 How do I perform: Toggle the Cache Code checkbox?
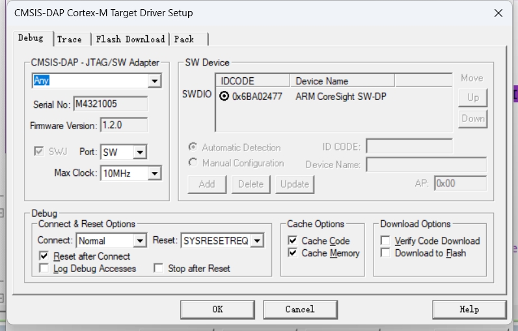pos(293,241)
